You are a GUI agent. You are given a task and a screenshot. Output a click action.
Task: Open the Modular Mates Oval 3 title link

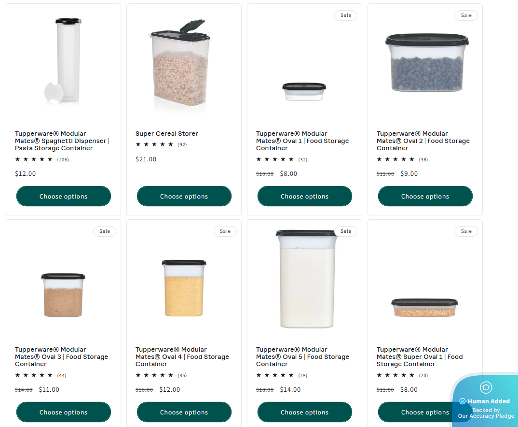[x=61, y=357]
